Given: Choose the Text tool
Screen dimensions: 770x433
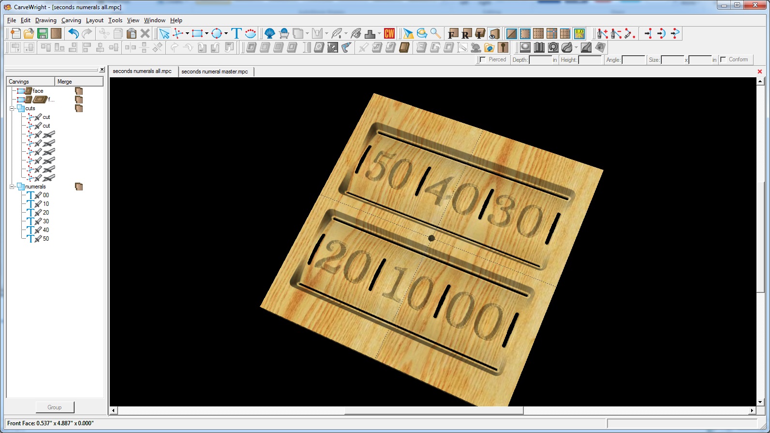Looking at the screenshot, I should tap(237, 33).
